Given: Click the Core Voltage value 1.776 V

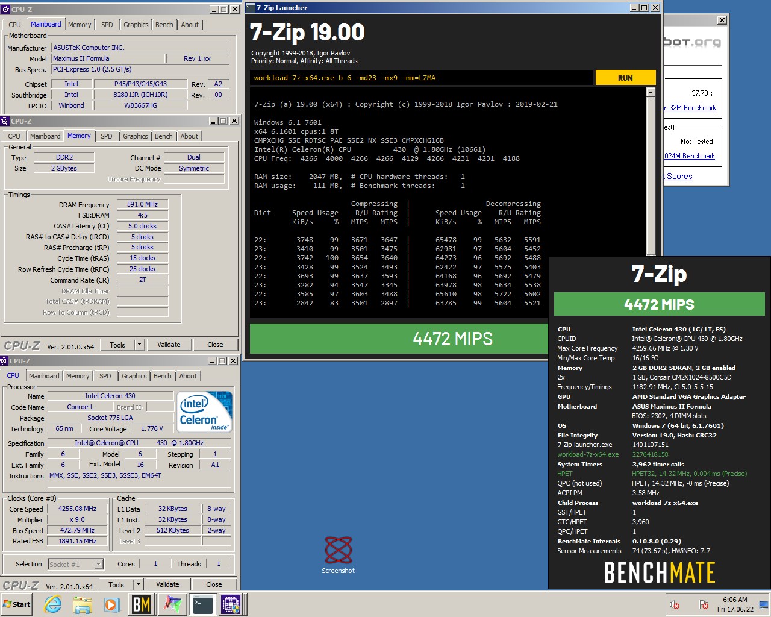Looking at the screenshot, I should click(x=152, y=429).
